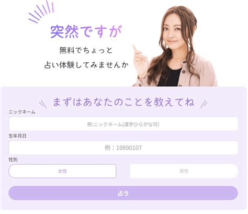Click the slash marks right of form heading

click(204, 104)
